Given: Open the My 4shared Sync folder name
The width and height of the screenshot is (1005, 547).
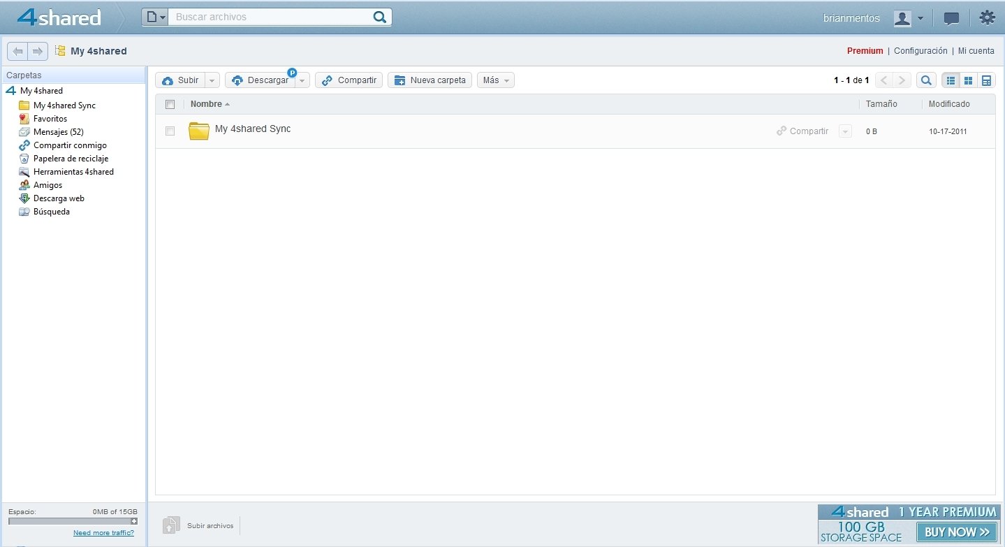Looking at the screenshot, I should 253,129.
